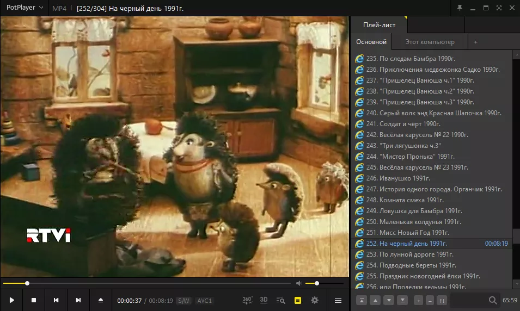Image resolution: width=520 pixels, height=311 pixels.
Task: Open the playlist sort options icon
Action: (x=442, y=301)
